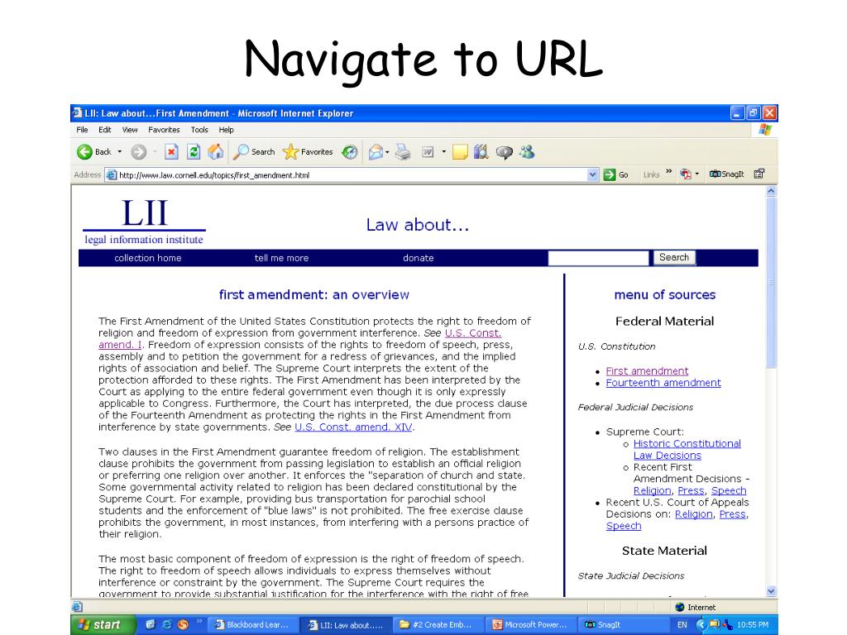Viewport: 847px width, 635px height.
Task: Expand the Edit with Word dropdown arrow
Action: (443, 152)
